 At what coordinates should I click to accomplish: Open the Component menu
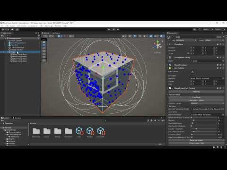pos(33,26)
